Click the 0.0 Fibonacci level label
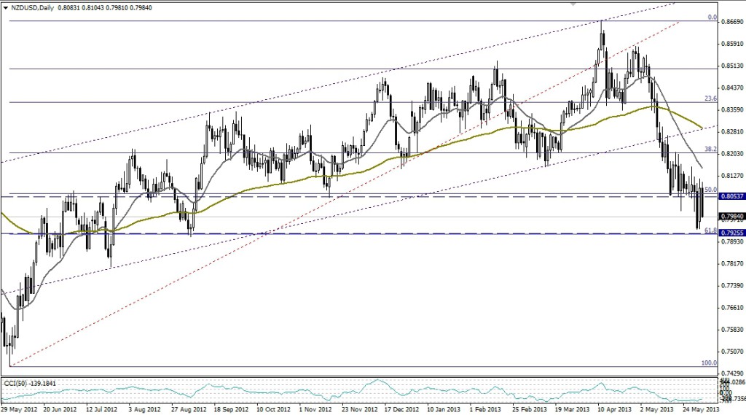The image size is (746, 415). click(712, 17)
